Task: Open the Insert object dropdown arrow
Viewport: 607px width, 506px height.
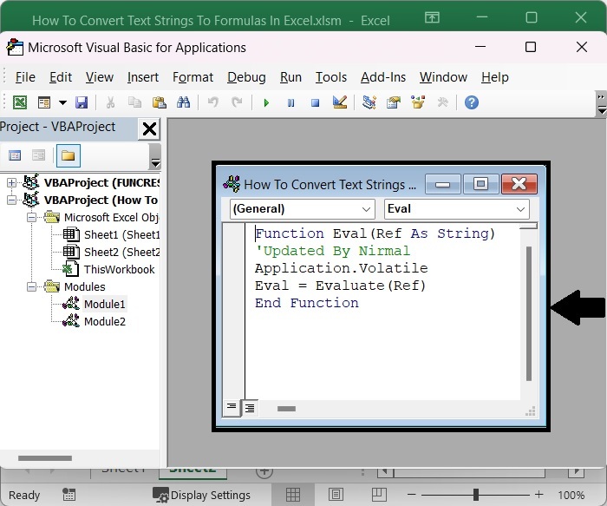Action: [62, 102]
